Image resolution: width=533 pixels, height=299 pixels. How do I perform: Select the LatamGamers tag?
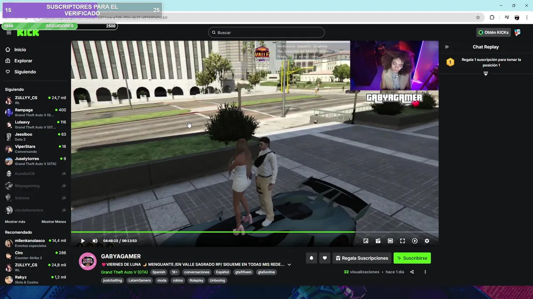[x=139, y=280]
